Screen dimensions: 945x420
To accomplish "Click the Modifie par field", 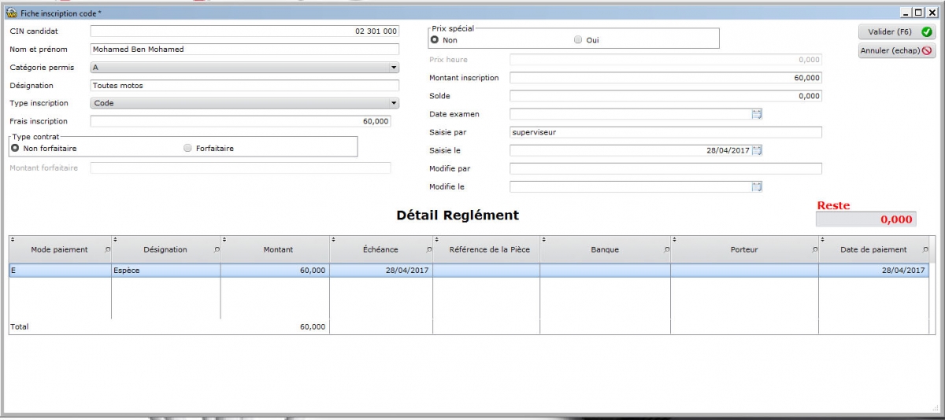I will coord(666,168).
